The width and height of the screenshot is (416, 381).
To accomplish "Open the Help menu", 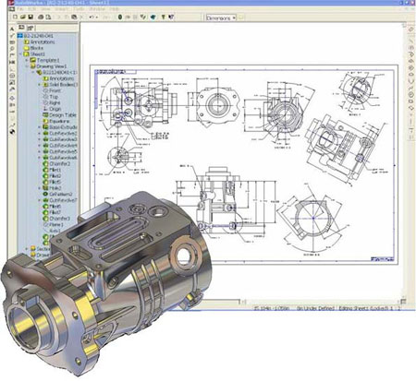I will [115, 9].
